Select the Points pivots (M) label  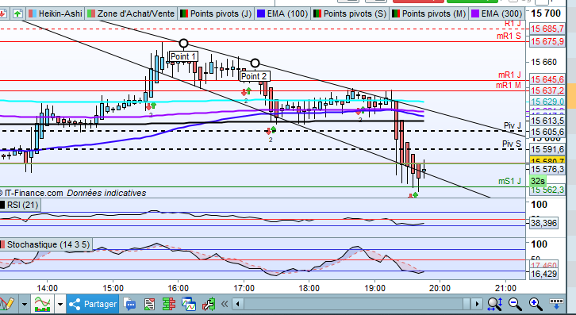tap(434, 14)
